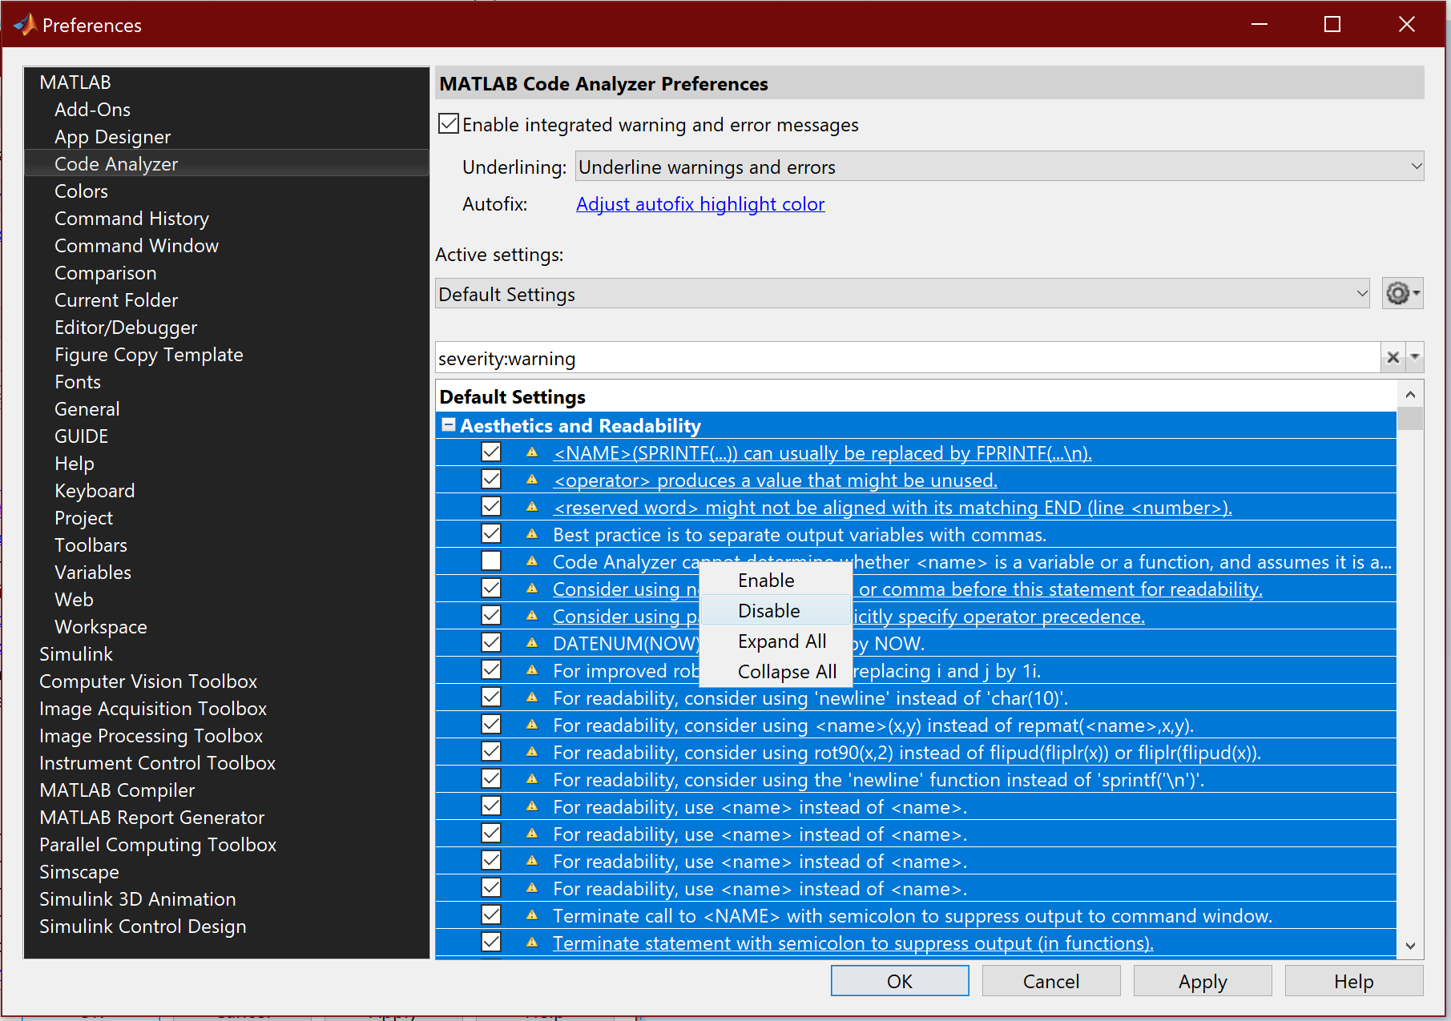Select Fonts in the preferences sidebar
This screenshot has height=1021, width=1451.
point(77,381)
